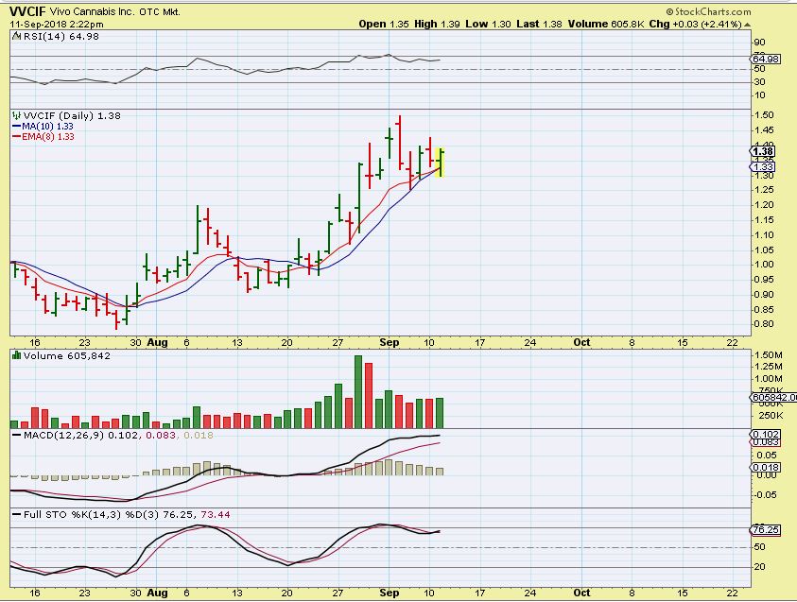This screenshot has width=797, height=602.
Task: Click the Sep label on the price panel date axis
Action: pyautogui.click(x=390, y=342)
